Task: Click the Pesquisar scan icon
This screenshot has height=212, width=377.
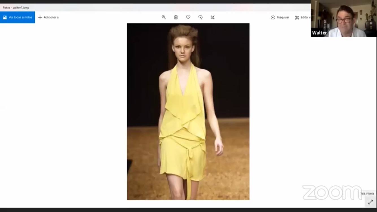Action: tap(273, 18)
